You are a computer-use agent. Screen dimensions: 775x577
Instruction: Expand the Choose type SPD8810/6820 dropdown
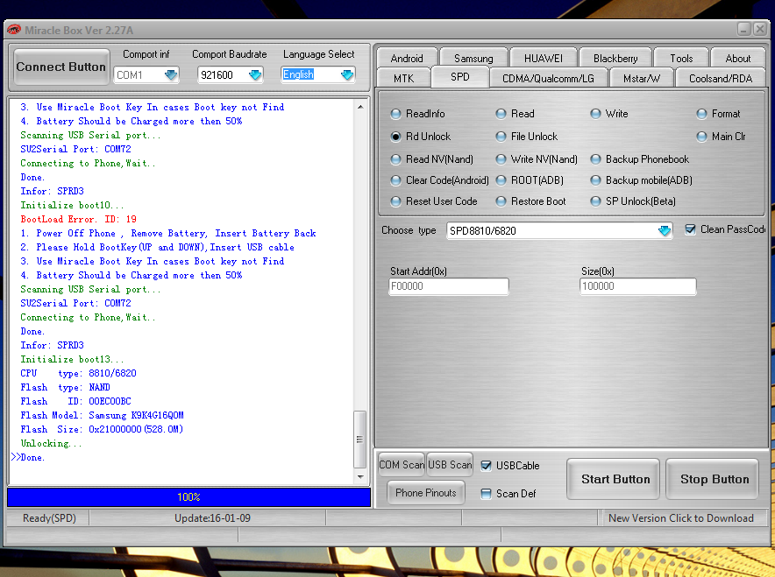(665, 230)
